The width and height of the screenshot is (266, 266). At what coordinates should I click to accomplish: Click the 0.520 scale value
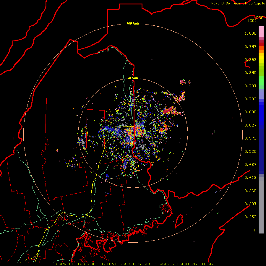pyautogui.click(x=250, y=152)
